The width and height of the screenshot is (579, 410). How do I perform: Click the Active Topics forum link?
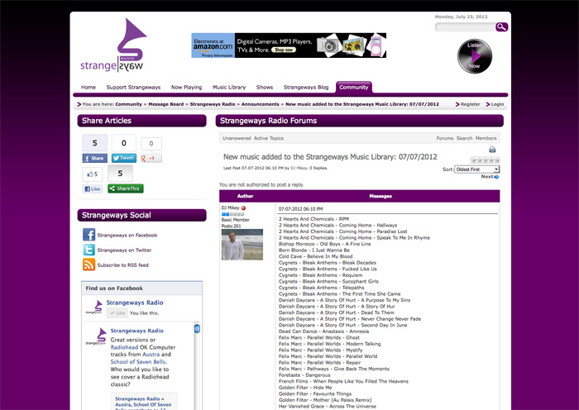(x=269, y=138)
